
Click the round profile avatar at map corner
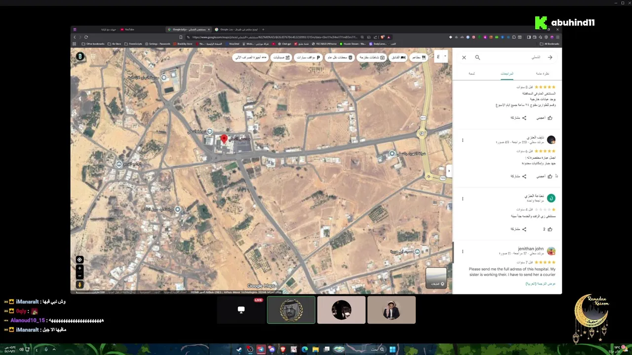coord(80,57)
